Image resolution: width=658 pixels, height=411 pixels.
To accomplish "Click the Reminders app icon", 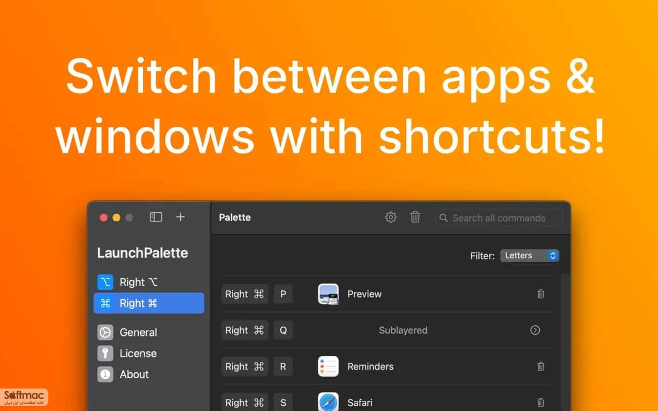I will (x=328, y=367).
